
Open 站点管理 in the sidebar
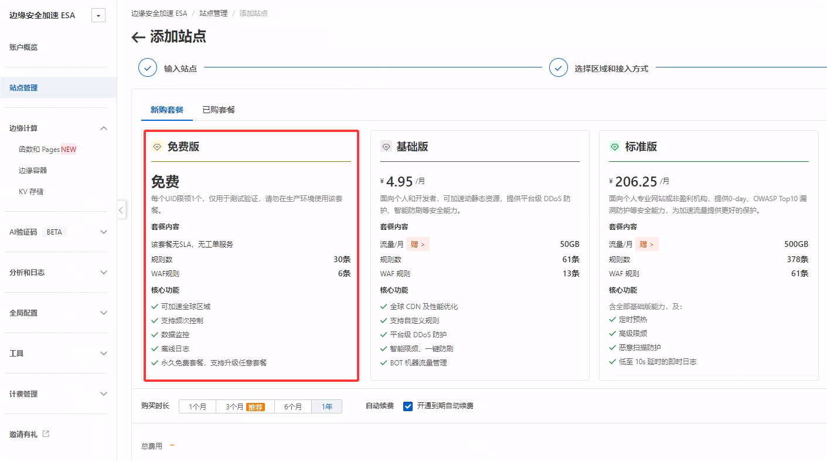(23, 88)
